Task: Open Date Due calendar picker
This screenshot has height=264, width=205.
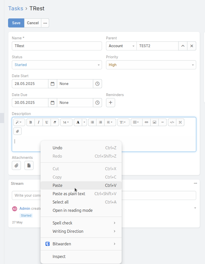Action: click(52, 103)
